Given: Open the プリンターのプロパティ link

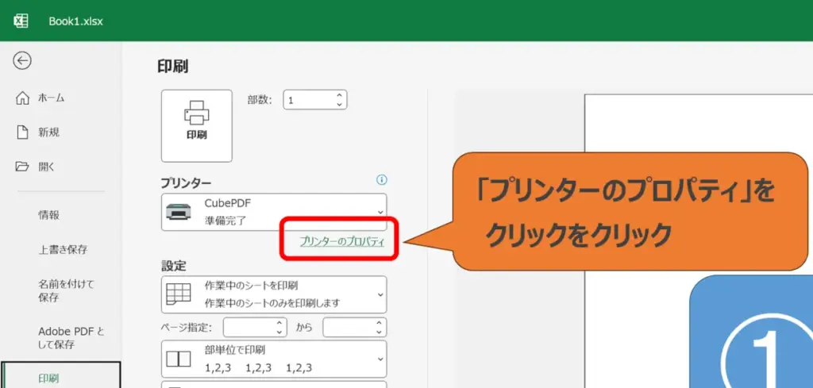Looking at the screenshot, I should tap(341, 241).
